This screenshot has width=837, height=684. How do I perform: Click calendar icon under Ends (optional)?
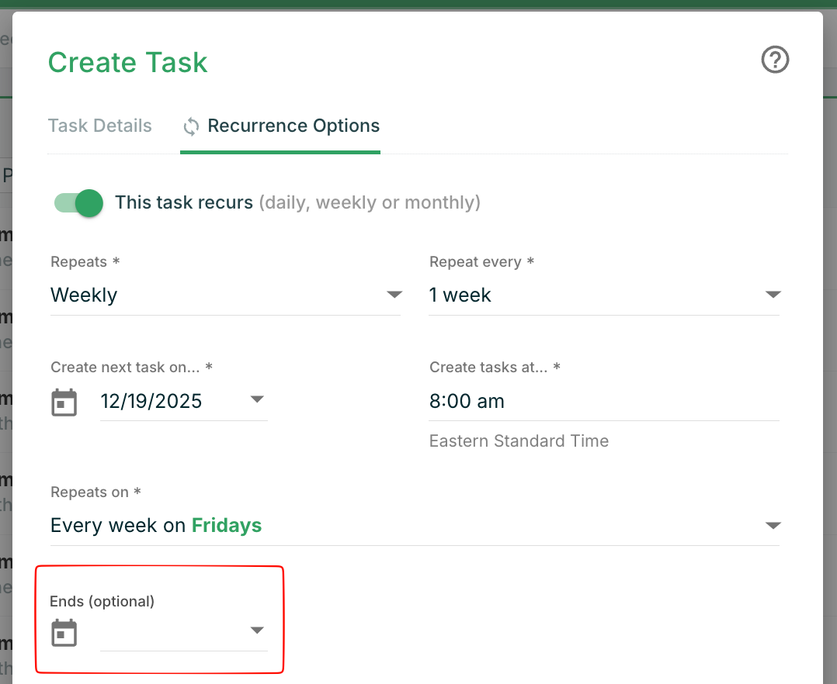tap(64, 633)
